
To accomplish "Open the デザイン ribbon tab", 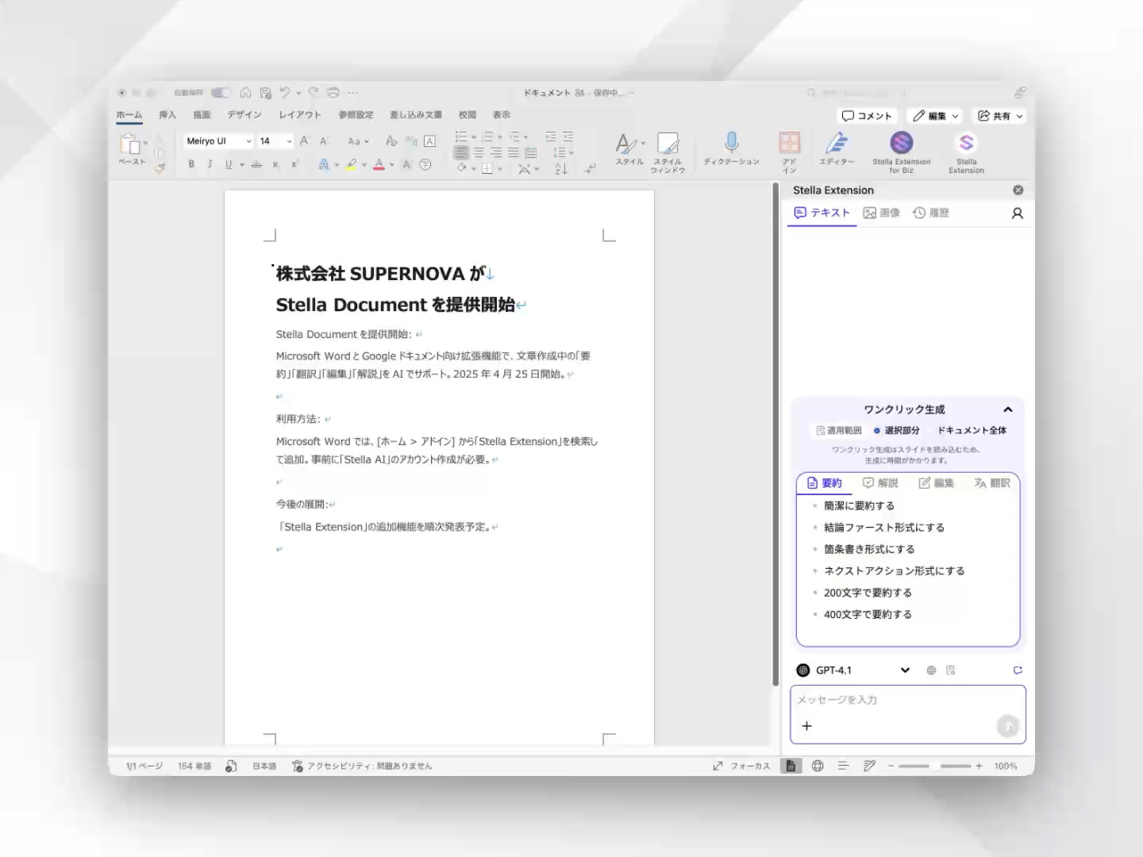I will [x=244, y=115].
